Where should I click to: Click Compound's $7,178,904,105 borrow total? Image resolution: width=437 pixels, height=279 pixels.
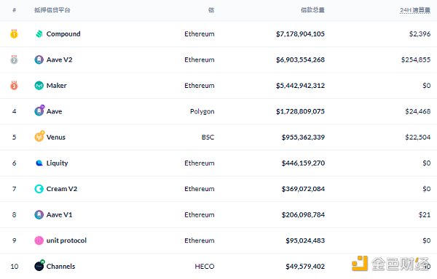[300, 34]
